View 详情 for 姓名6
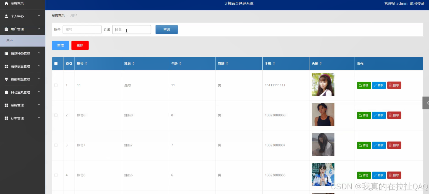 click(x=364, y=175)
